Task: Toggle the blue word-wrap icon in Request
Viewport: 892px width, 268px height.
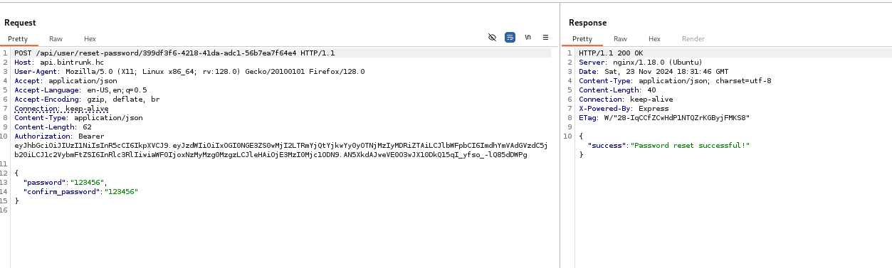Action: (510, 37)
